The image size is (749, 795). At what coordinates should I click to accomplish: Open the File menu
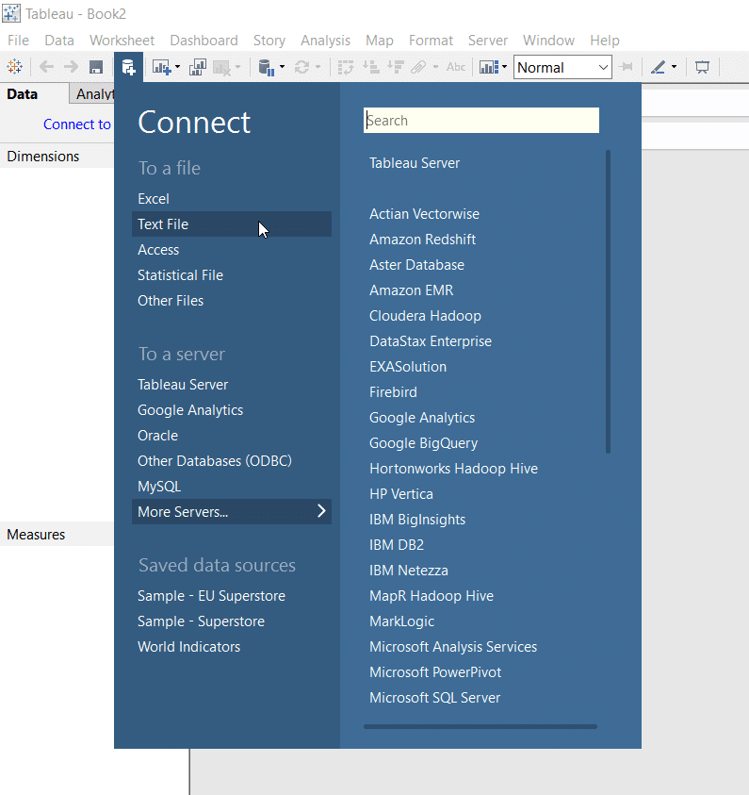18,40
